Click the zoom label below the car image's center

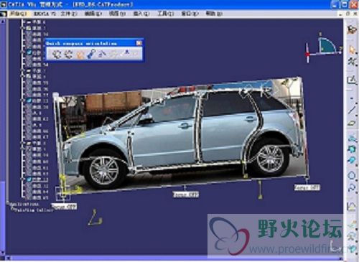click(186, 195)
